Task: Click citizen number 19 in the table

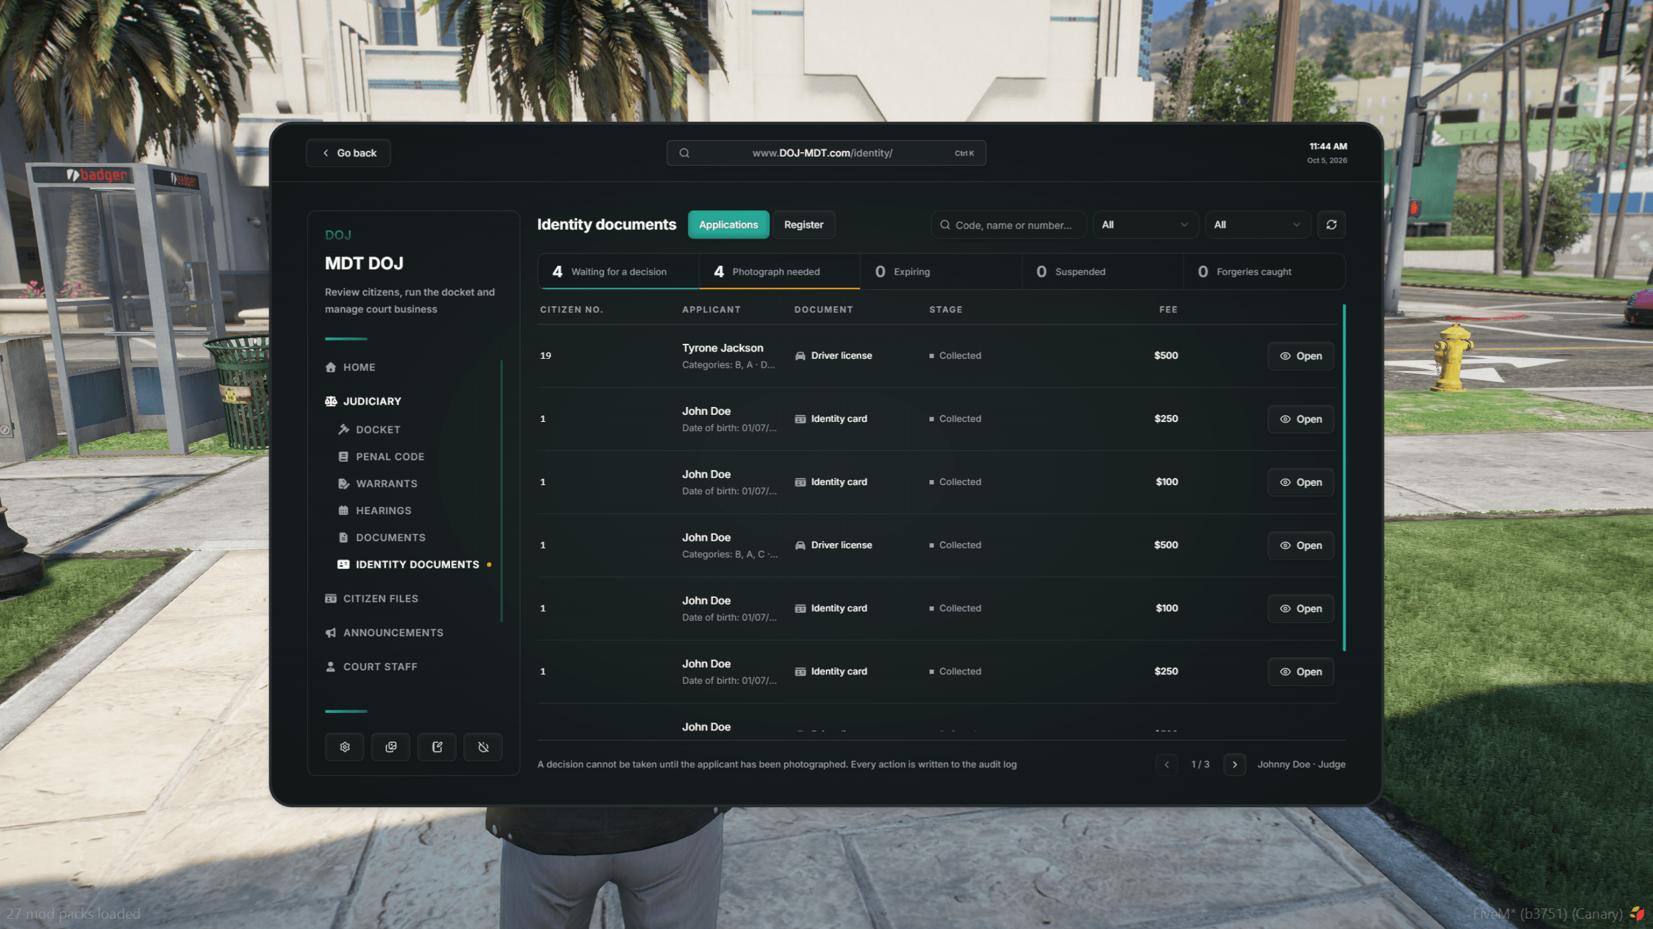Action: pyautogui.click(x=546, y=355)
